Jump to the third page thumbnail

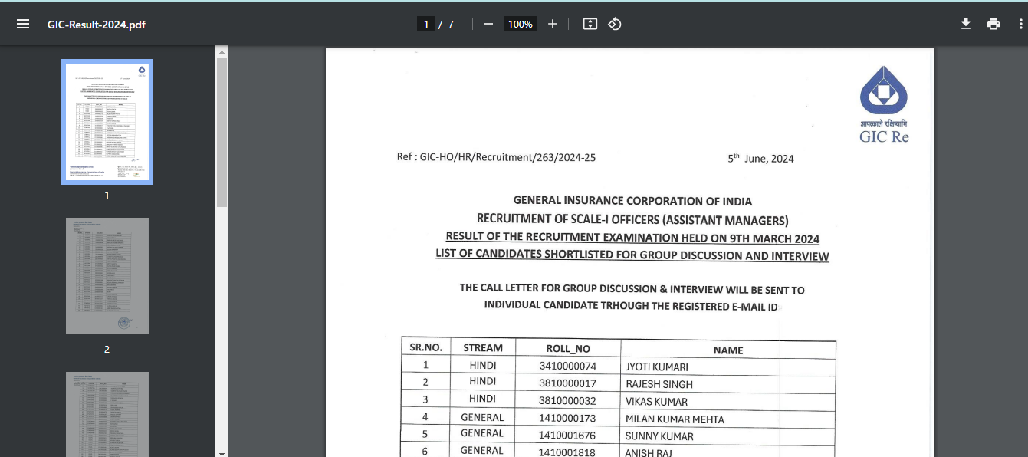point(107,414)
